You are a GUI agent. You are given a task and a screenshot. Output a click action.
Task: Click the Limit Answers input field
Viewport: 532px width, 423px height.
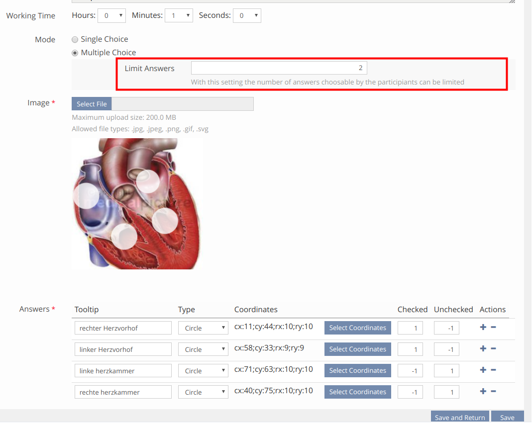[279, 68]
